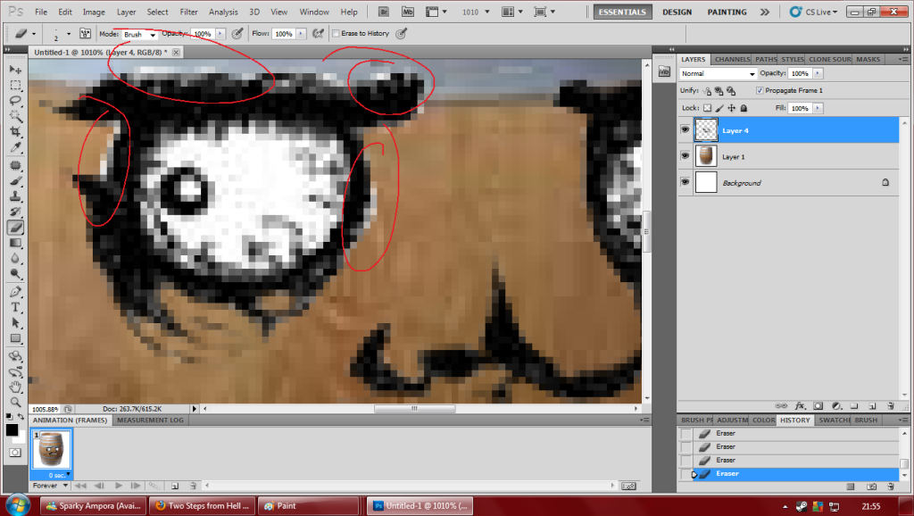This screenshot has height=516, width=914.
Task: Hide Layer 1 using its eye icon
Action: click(x=685, y=156)
